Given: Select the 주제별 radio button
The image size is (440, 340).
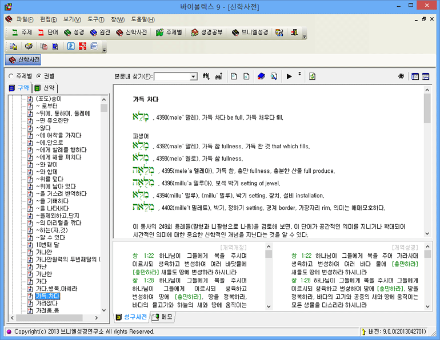Looking at the screenshot, I should click(x=11, y=76).
